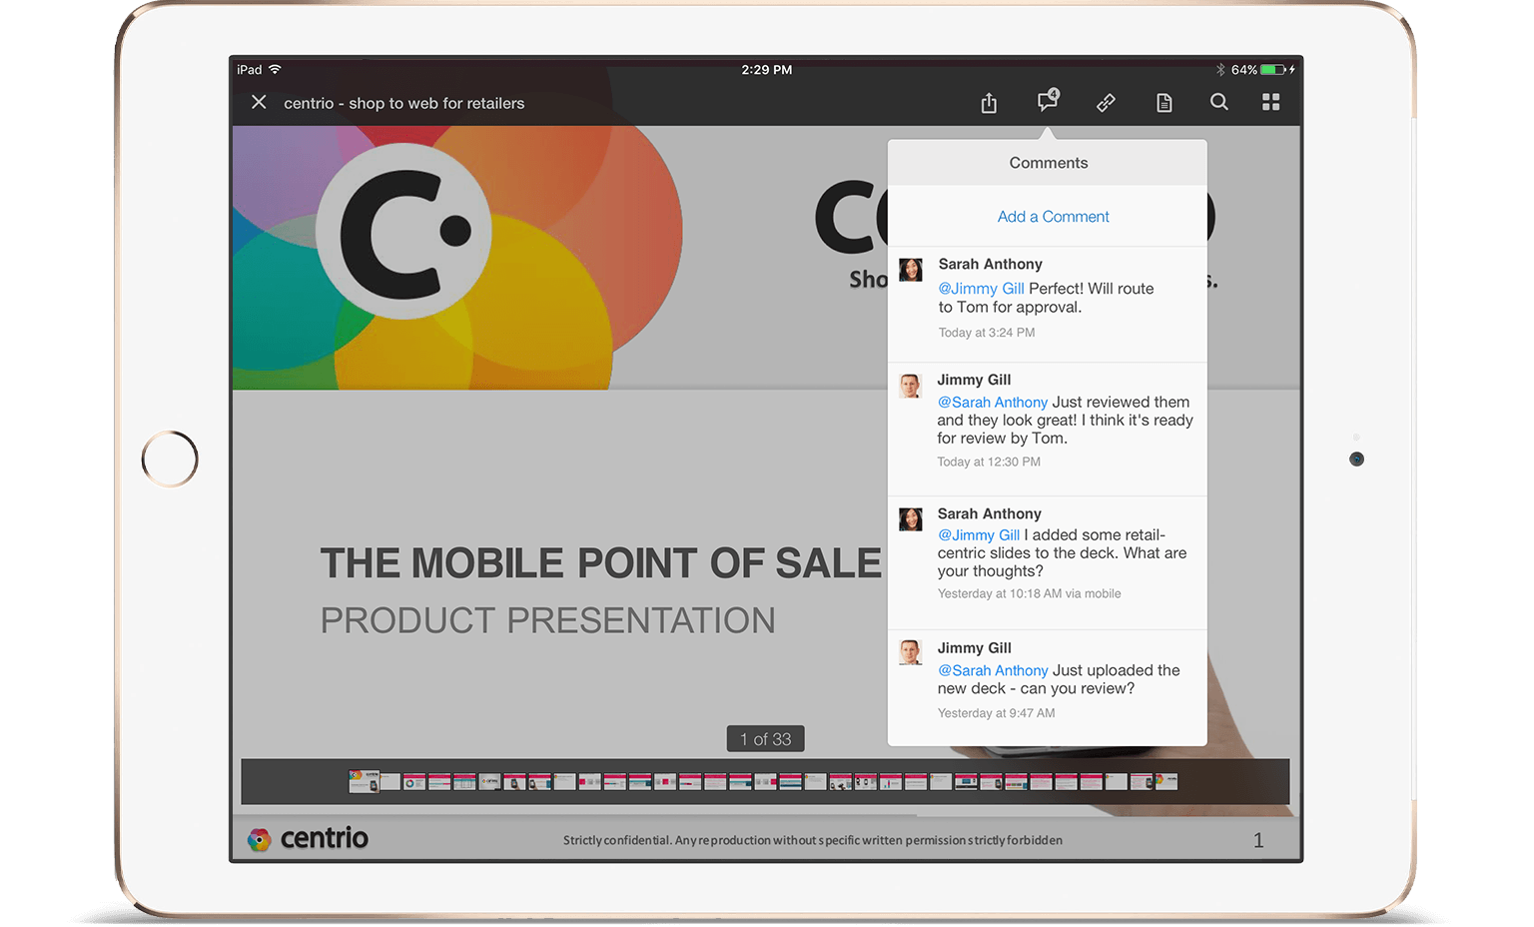Open search with the magnifying glass
This screenshot has width=1534, height=927.
click(1219, 102)
